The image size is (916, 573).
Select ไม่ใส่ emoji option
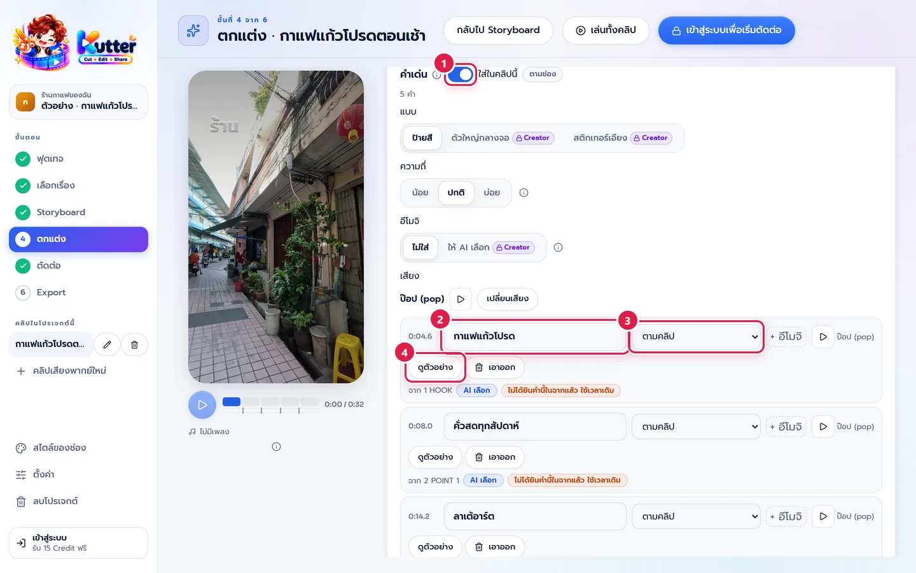pyautogui.click(x=420, y=248)
